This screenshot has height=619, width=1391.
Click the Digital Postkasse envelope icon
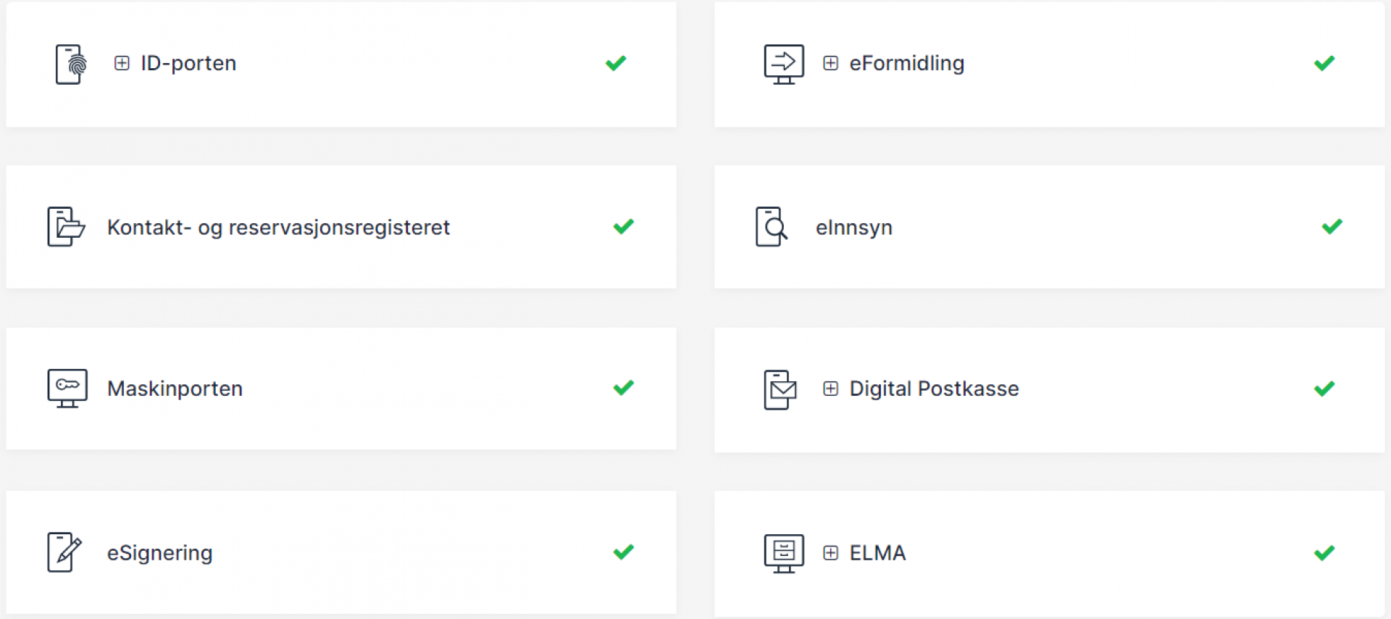click(780, 389)
